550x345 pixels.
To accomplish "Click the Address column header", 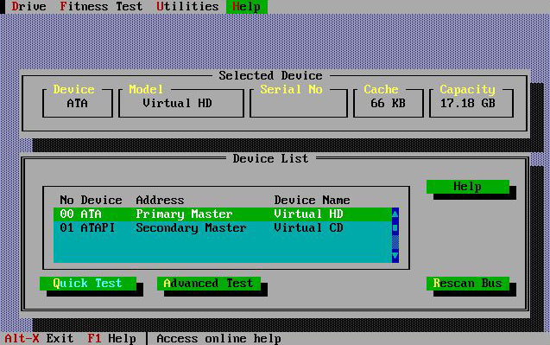I will pos(160,200).
